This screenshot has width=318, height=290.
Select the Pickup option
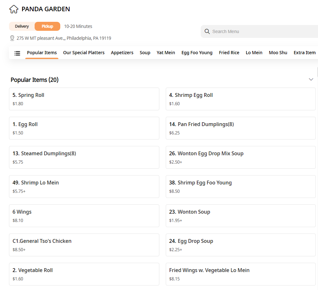pyautogui.click(x=47, y=26)
